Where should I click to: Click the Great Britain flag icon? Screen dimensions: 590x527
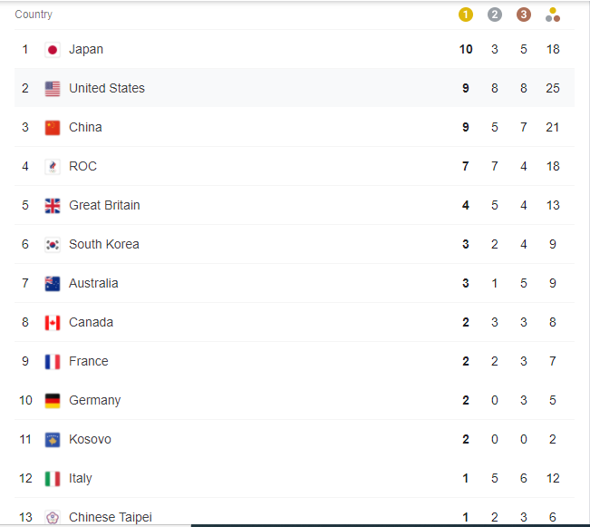[x=53, y=206]
